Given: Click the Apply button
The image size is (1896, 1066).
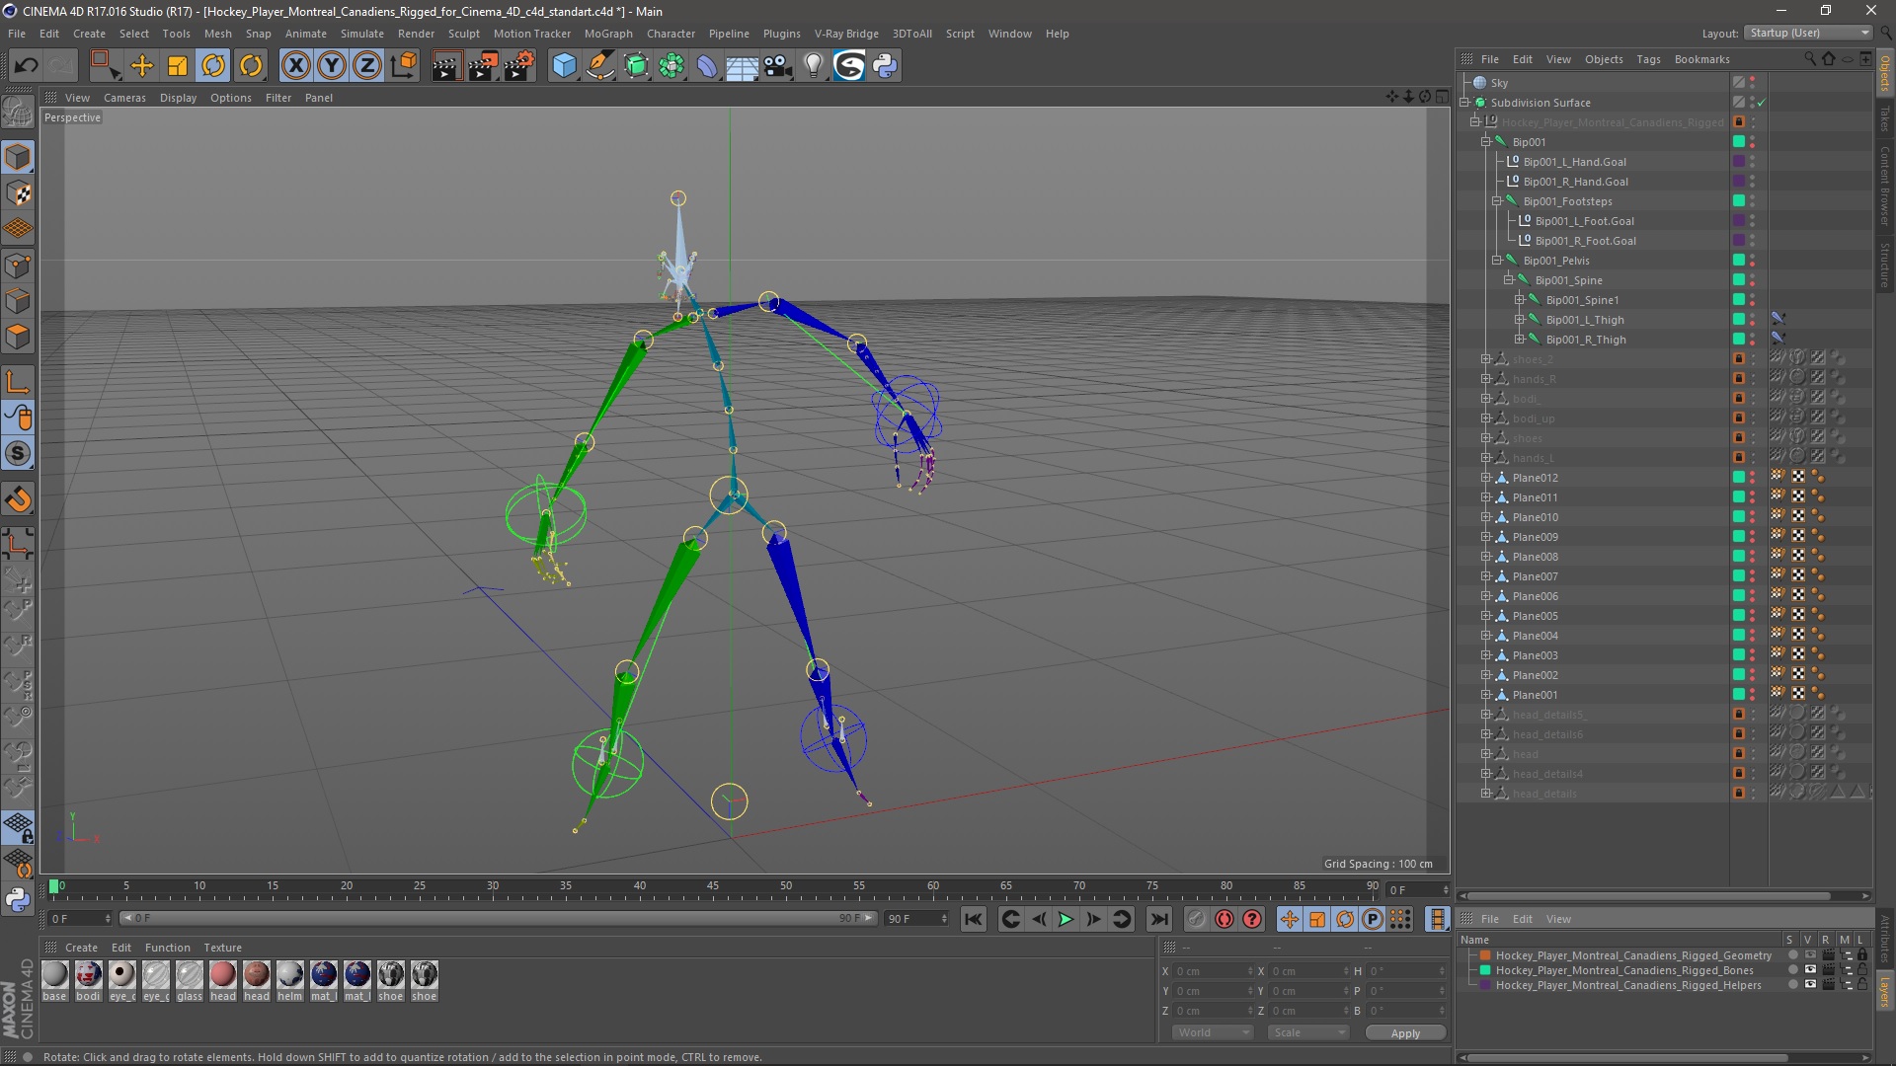Looking at the screenshot, I should click(x=1405, y=1032).
